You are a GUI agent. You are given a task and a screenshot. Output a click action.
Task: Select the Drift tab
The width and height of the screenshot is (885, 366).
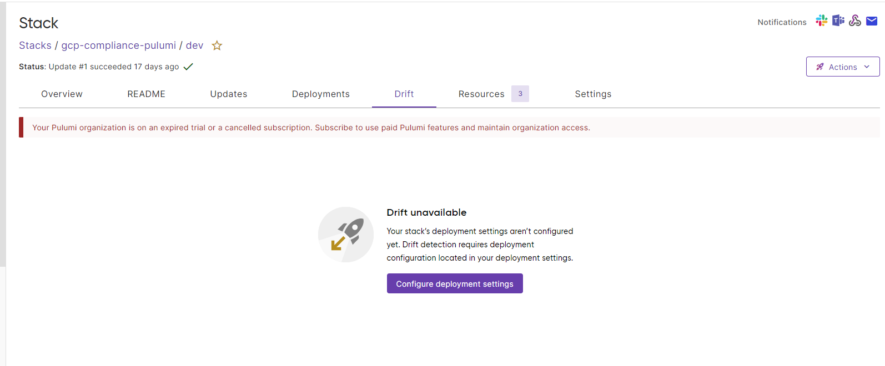click(x=404, y=94)
